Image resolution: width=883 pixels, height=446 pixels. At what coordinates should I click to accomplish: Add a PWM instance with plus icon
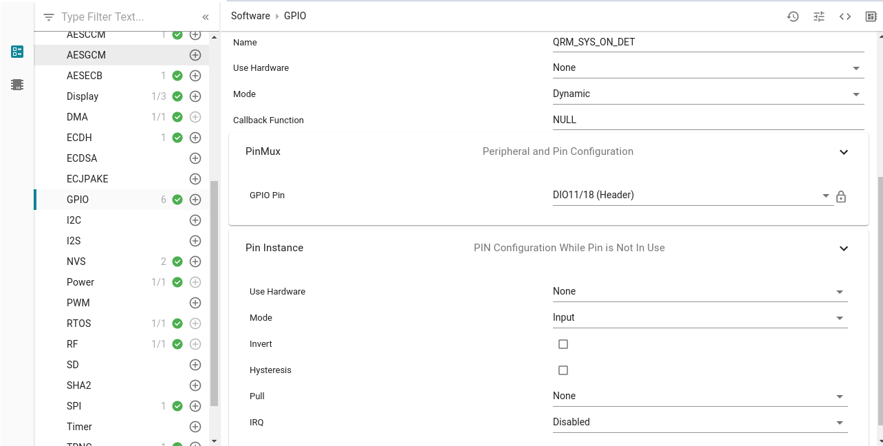click(x=195, y=303)
